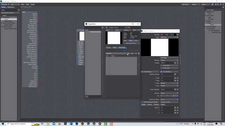Click the Bg Color green value field
The height and width of the screenshot is (126, 225).
pyautogui.click(x=167, y=35)
